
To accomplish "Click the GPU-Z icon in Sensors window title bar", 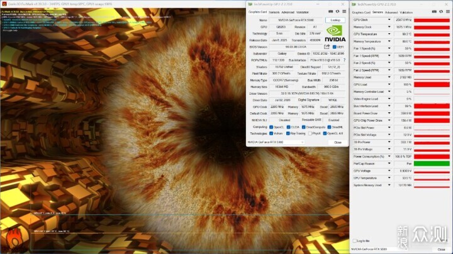I will click(x=354, y=4).
